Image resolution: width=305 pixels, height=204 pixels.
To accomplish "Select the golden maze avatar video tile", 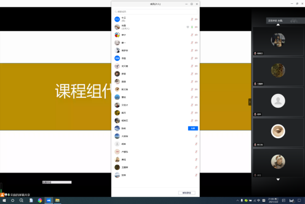I will (278, 71).
